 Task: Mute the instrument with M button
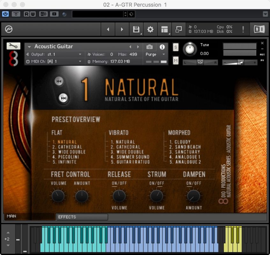pos(175,61)
